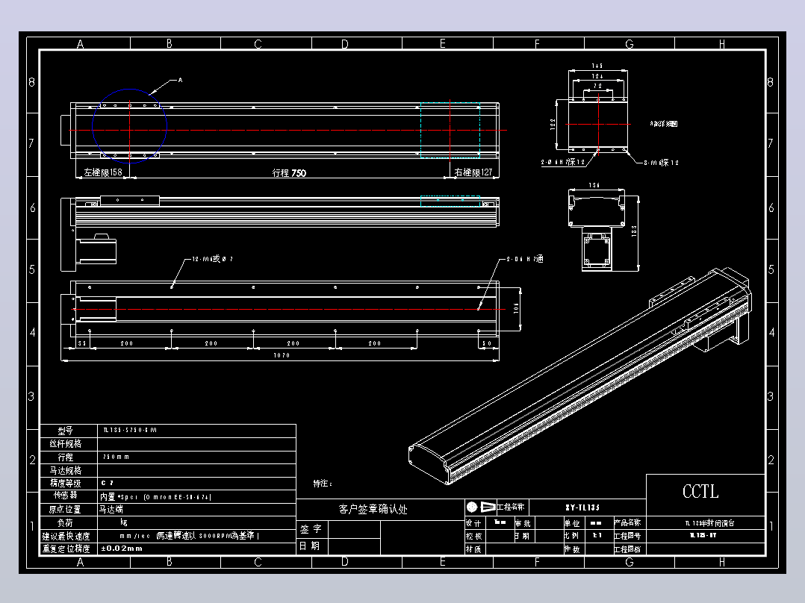Click the '精度等级' row label

(x=65, y=483)
